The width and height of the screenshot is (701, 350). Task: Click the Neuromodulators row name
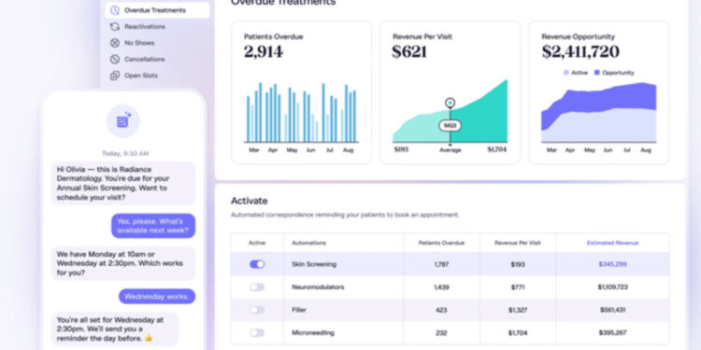coord(318,287)
